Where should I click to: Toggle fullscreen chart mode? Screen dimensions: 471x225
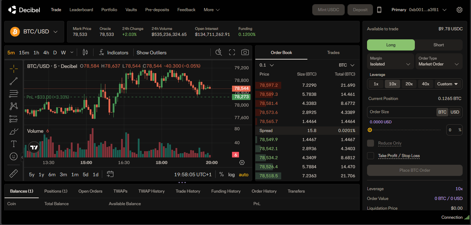232,53
